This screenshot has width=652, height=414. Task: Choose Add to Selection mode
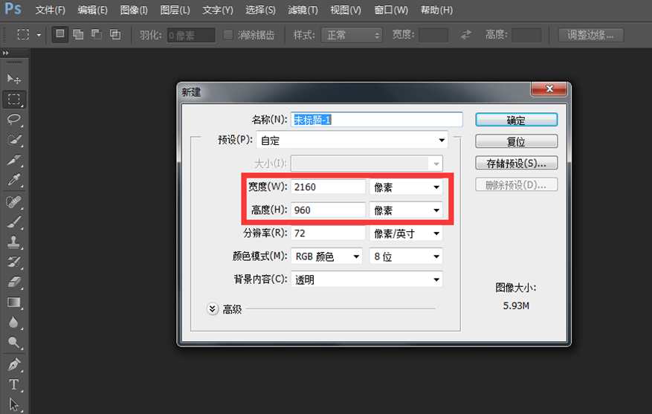point(78,34)
